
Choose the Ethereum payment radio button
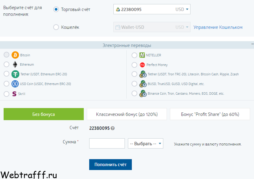(6, 64)
